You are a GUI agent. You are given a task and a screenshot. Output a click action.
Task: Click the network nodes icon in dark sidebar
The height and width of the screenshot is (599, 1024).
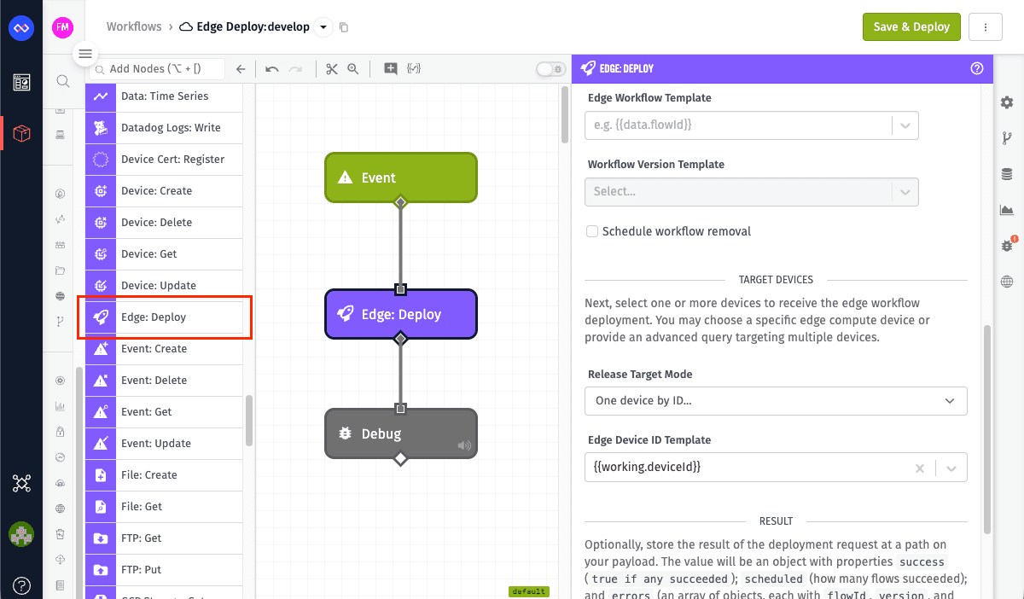coord(21,484)
